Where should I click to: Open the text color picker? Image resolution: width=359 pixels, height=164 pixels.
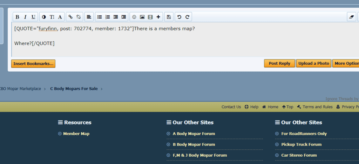click(x=44, y=17)
